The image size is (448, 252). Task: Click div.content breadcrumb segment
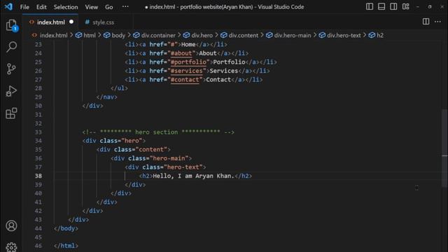pyautogui.click(x=243, y=35)
